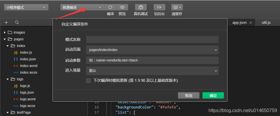Switch to the util.js tab
280x116 pixels.
click(266, 23)
